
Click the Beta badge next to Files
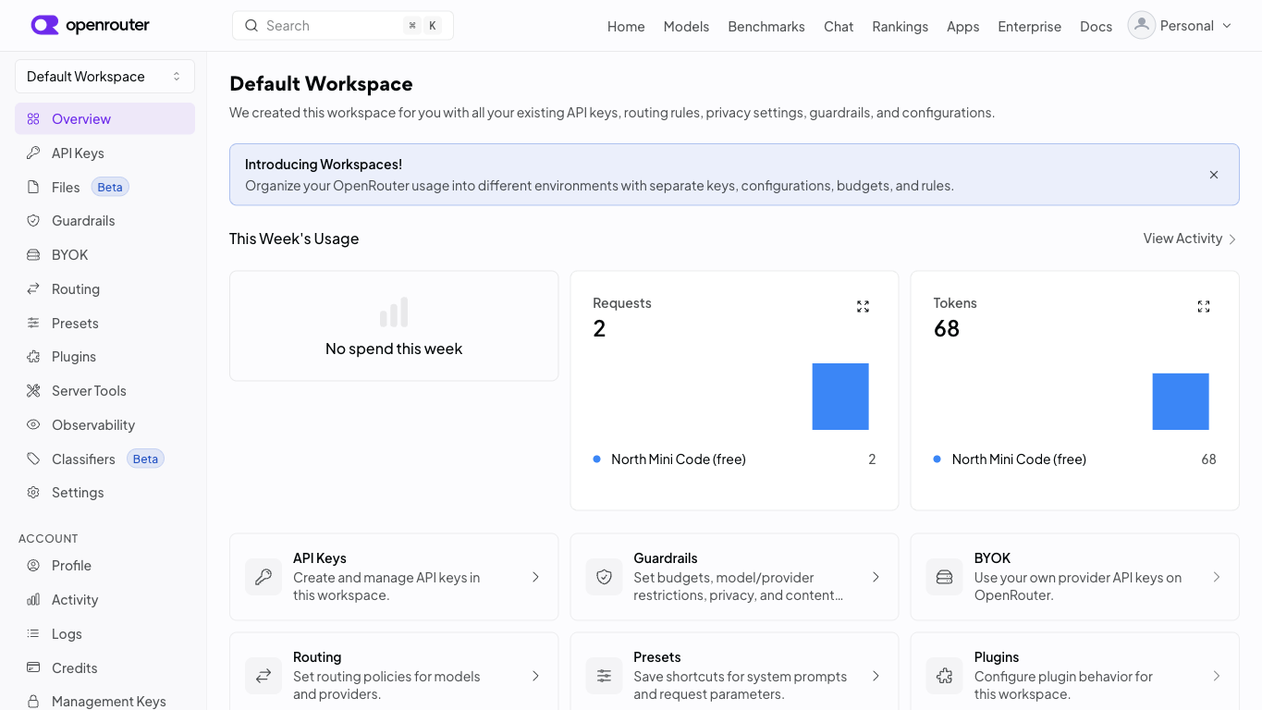pos(110,188)
